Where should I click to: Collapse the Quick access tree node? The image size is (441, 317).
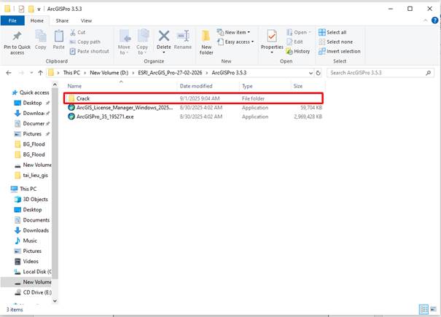click(x=7, y=93)
